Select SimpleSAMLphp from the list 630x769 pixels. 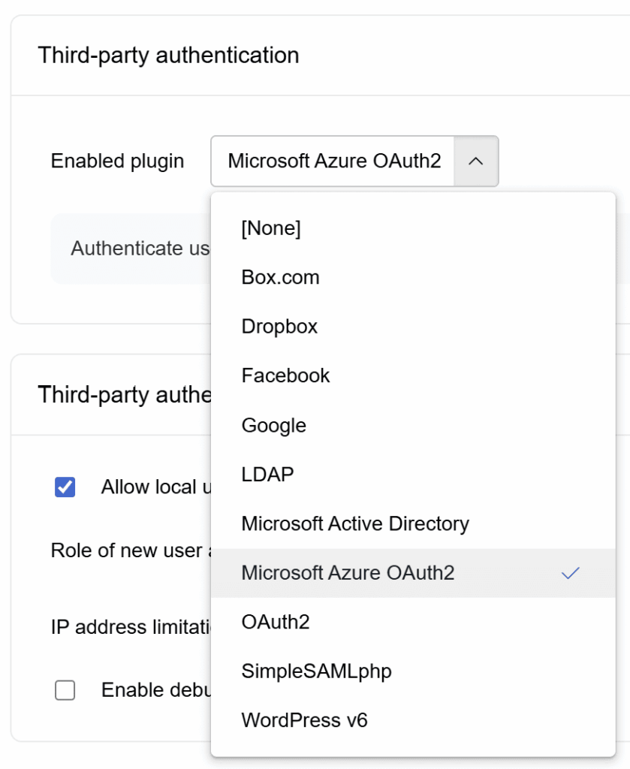316,671
